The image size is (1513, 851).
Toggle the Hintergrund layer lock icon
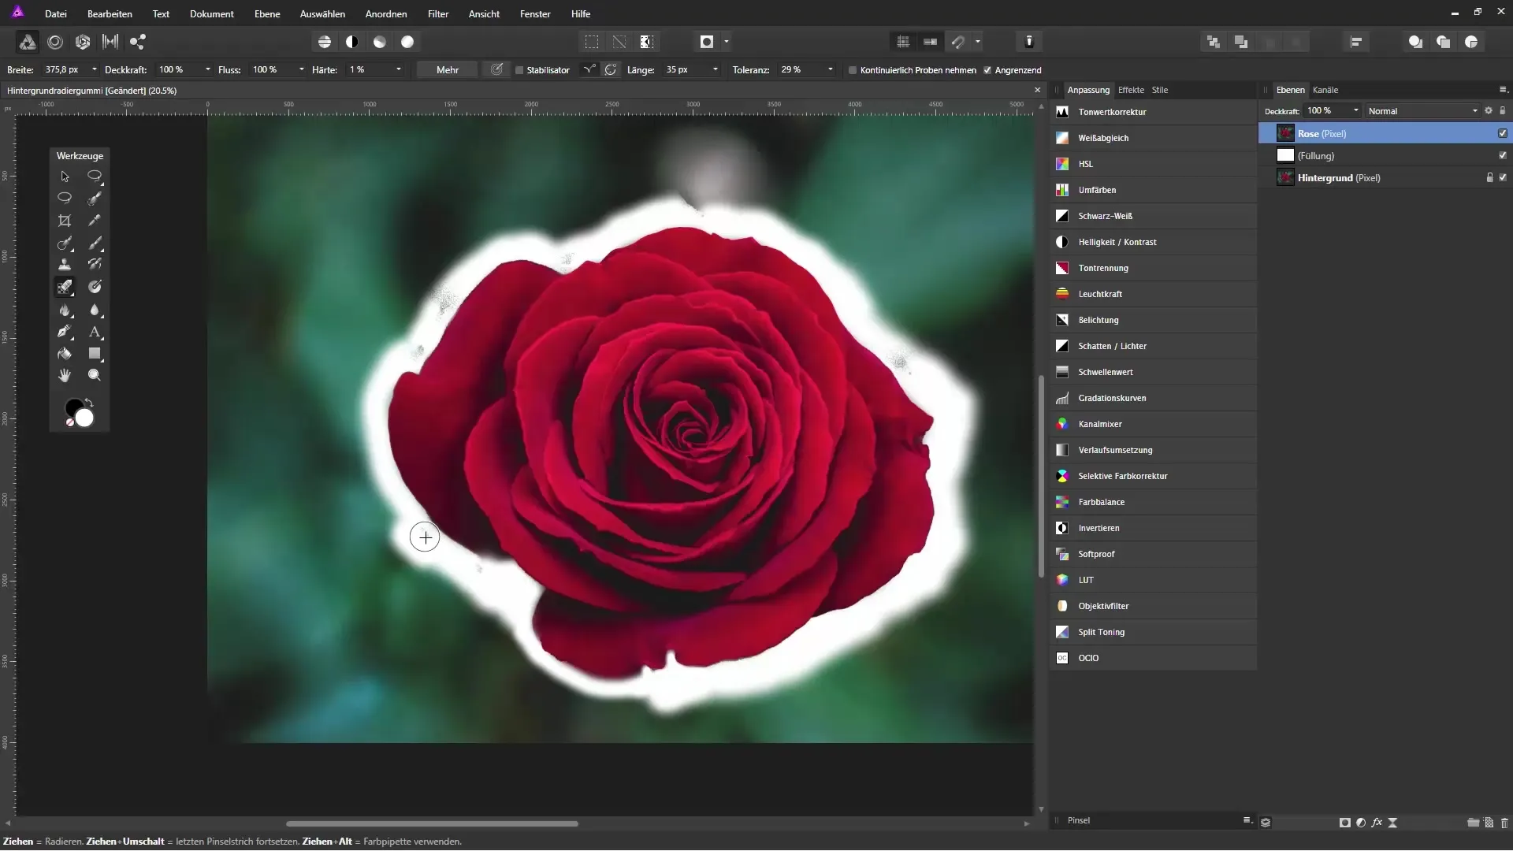pos(1489,178)
